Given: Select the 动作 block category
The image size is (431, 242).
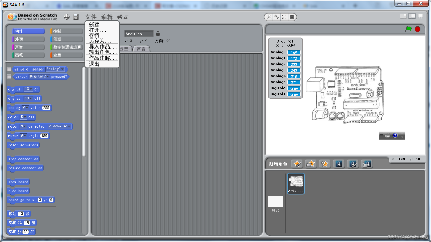Looking at the screenshot, I should (28, 31).
